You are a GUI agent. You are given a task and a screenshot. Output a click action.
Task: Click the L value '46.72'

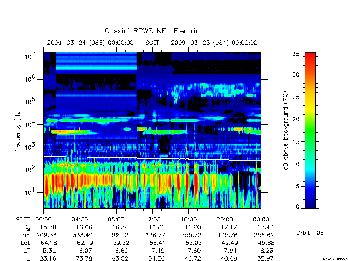(193, 258)
